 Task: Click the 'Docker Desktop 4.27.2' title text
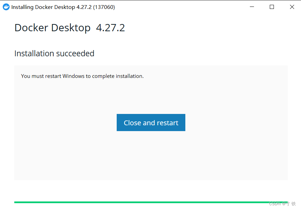pyautogui.click(x=70, y=28)
